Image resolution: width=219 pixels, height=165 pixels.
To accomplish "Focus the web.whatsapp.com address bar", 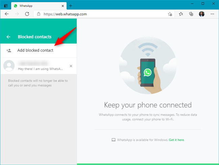I will click(x=104, y=14).
